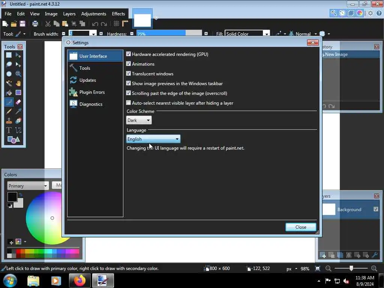This screenshot has height=288, width=384.
Task: Click the Print toolbar icon
Action: tap(35, 24)
